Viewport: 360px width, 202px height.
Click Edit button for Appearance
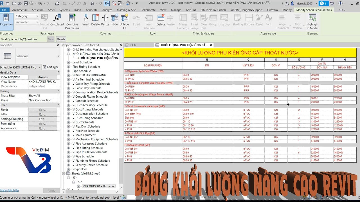42,128
